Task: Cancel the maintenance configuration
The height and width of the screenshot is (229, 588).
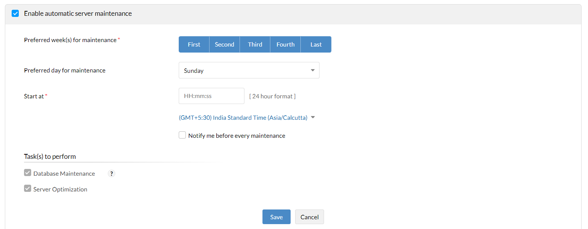Action: click(x=309, y=217)
